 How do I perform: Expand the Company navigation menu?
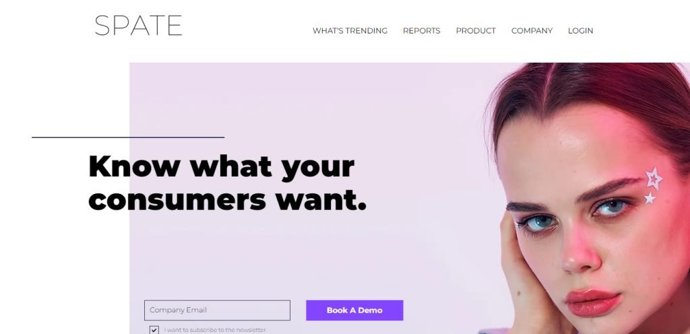(x=532, y=31)
